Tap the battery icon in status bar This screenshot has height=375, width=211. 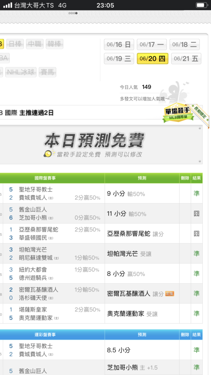click(x=201, y=5)
